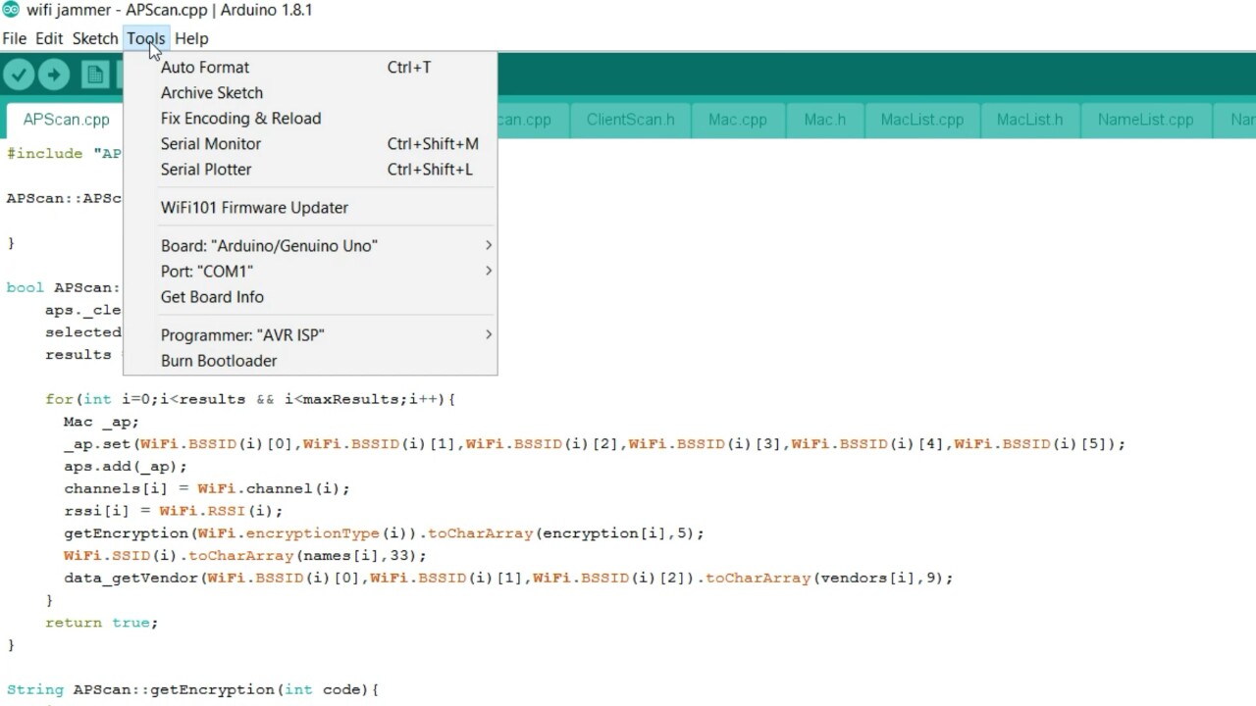This screenshot has height=706, width=1256.
Task: Click the "aps.add(_ap);" code line
Action: 125,467
